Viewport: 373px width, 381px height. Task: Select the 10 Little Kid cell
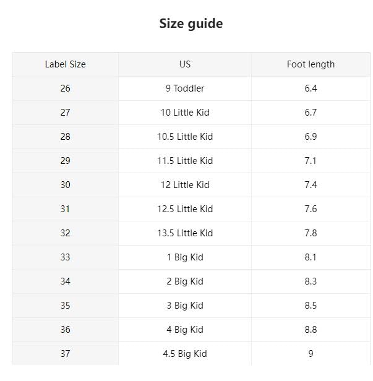(x=184, y=113)
